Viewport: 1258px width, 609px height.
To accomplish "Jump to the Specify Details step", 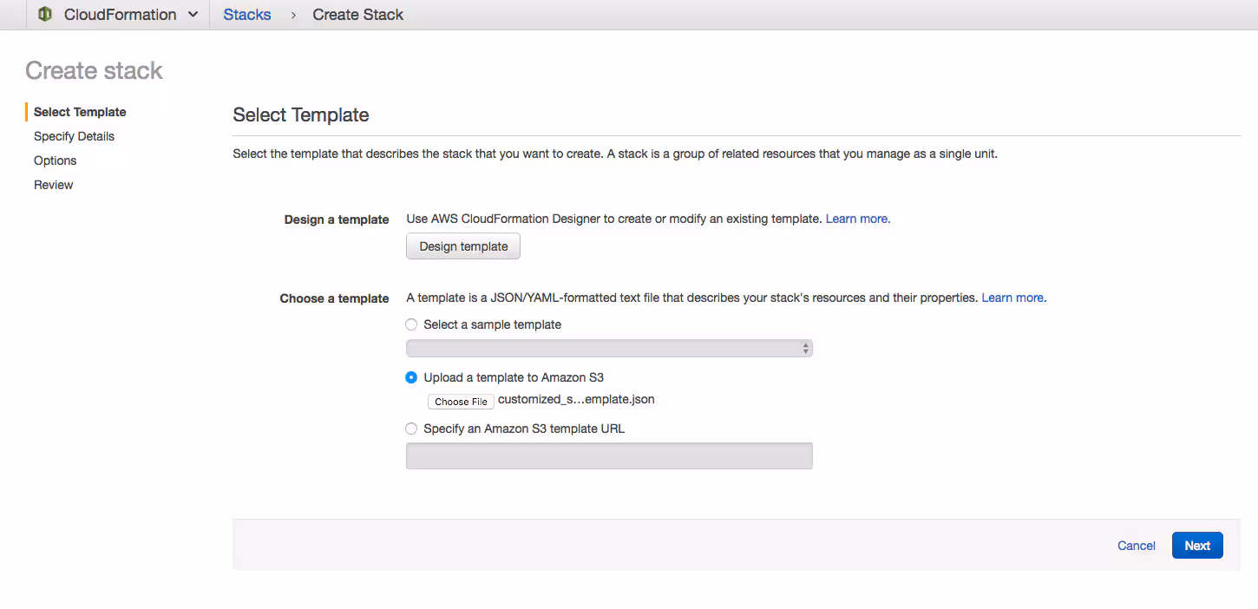I will (74, 136).
